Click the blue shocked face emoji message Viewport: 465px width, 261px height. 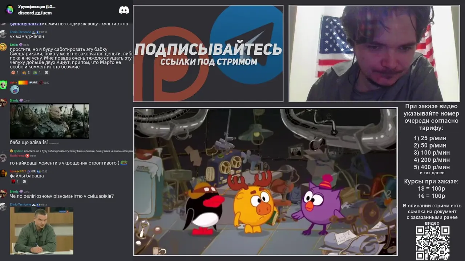click(x=15, y=89)
